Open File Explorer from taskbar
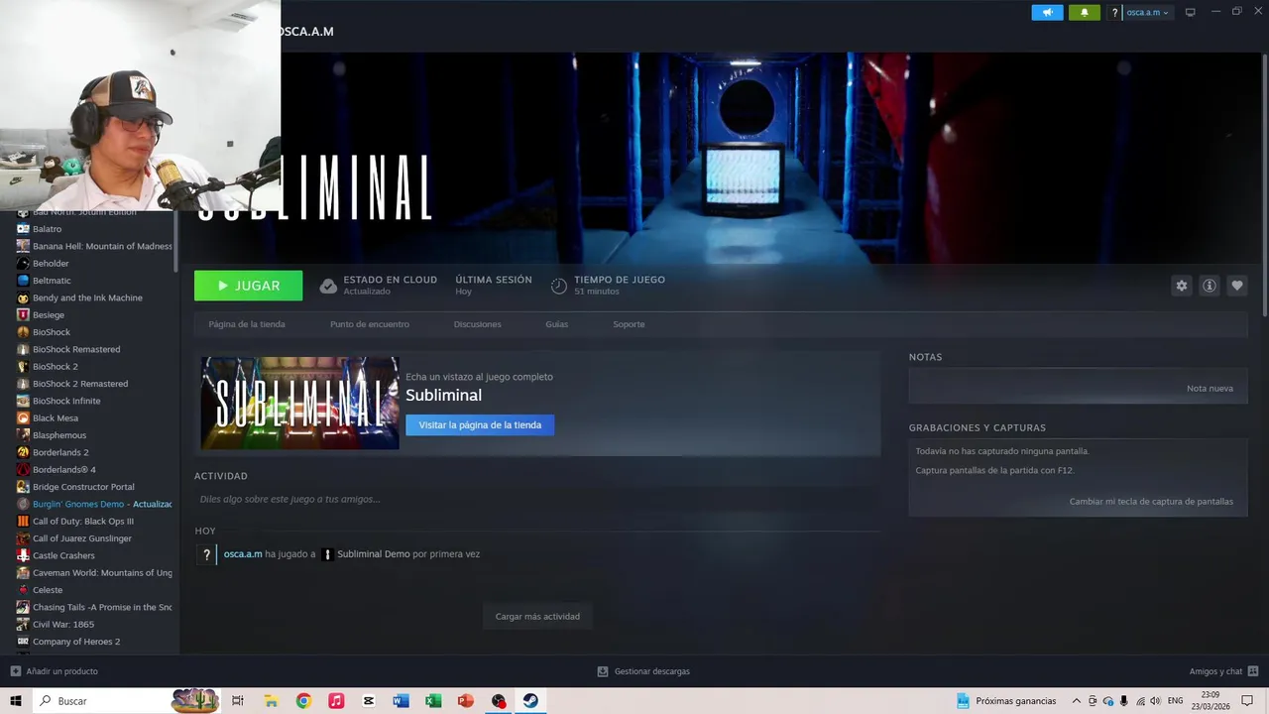Screen dimensions: 1269x714 271,701
